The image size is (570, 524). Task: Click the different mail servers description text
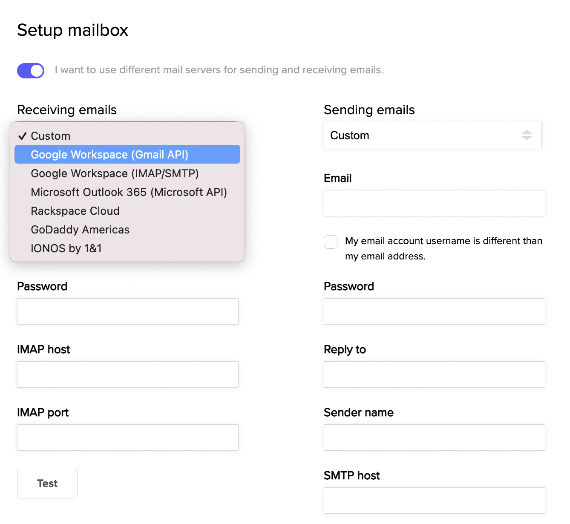219,70
